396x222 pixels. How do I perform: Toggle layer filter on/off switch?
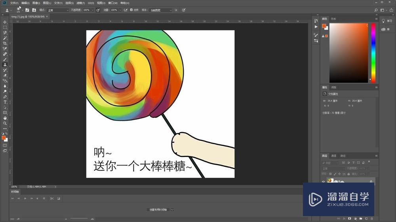coord(369,162)
